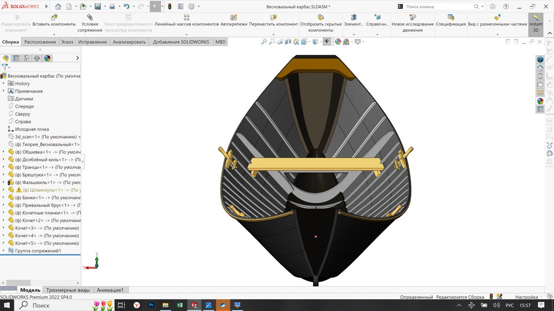Click the Save floppy disk icon
Image resolution: width=554 pixels, height=311 pixels.
(98, 6)
